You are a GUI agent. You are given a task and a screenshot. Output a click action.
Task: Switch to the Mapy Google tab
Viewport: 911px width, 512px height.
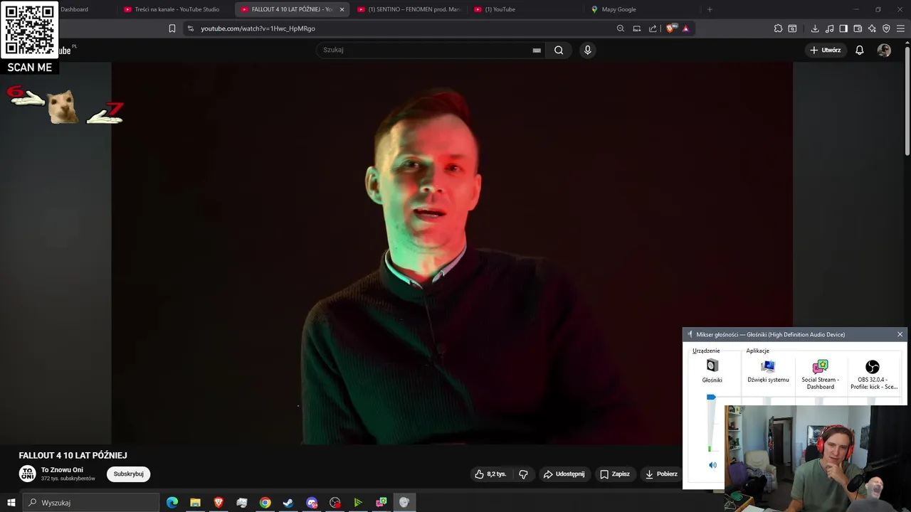click(x=641, y=9)
